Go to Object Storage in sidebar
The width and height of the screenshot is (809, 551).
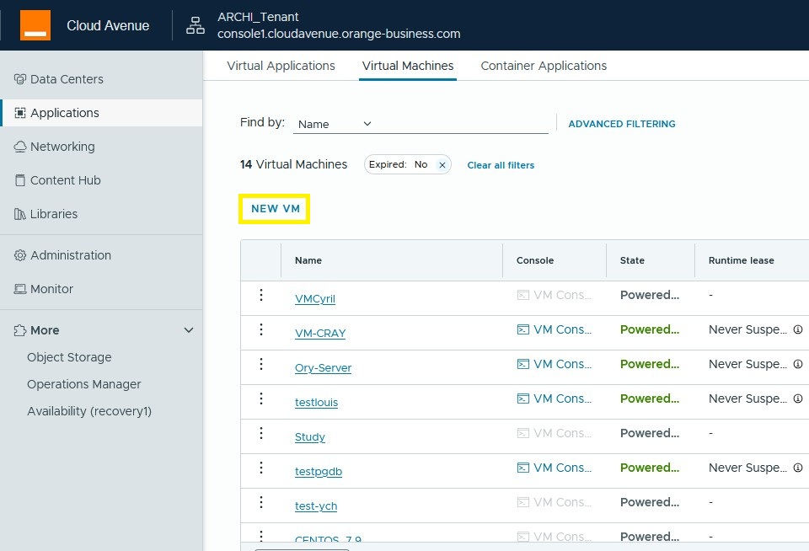[x=69, y=357]
